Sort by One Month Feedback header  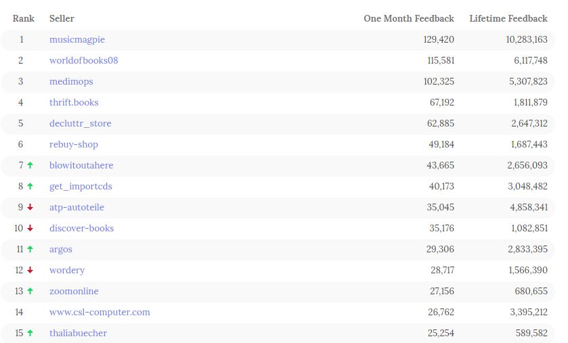pyautogui.click(x=409, y=18)
